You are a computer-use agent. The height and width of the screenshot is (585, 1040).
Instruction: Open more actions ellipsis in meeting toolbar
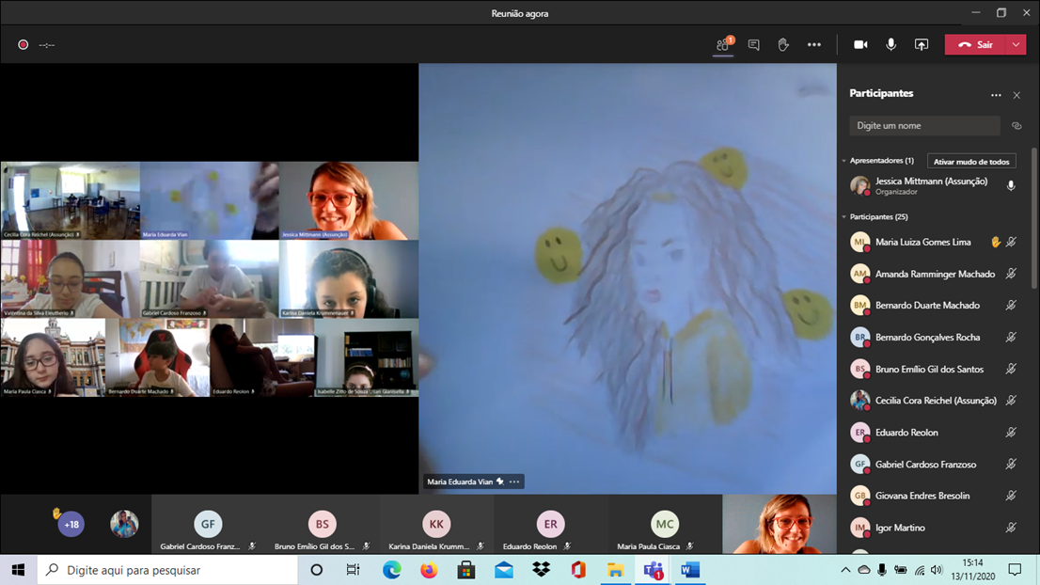click(813, 44)
